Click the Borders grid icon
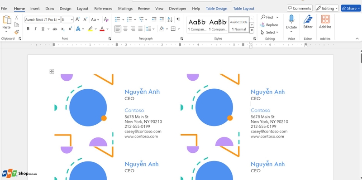Screen dimensions: 362x180 tap(173, 29)
